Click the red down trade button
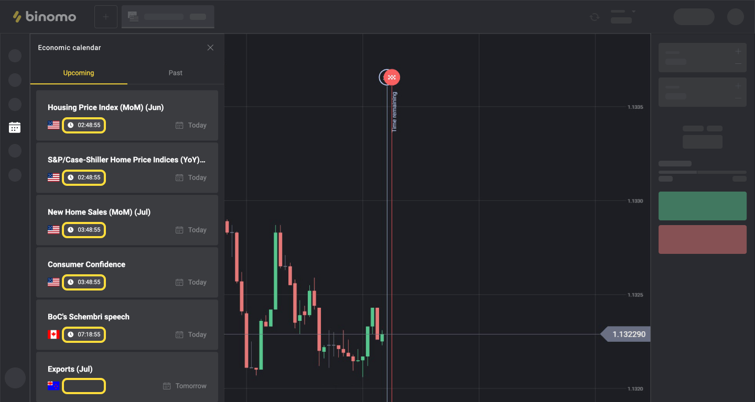The image size is (755, 402). point(702,239)
